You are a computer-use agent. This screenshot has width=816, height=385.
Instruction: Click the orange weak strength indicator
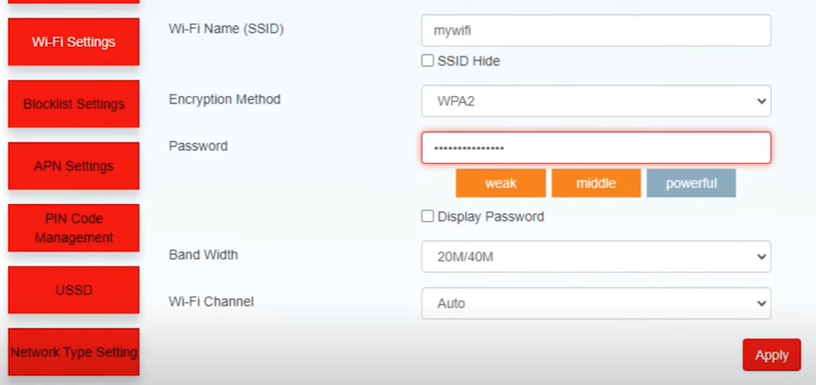tap(501, 183)
